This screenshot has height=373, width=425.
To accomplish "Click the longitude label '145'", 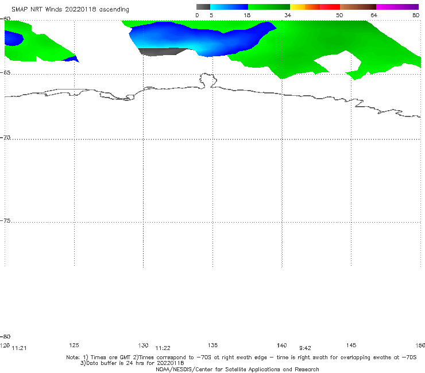I will 351,345.
